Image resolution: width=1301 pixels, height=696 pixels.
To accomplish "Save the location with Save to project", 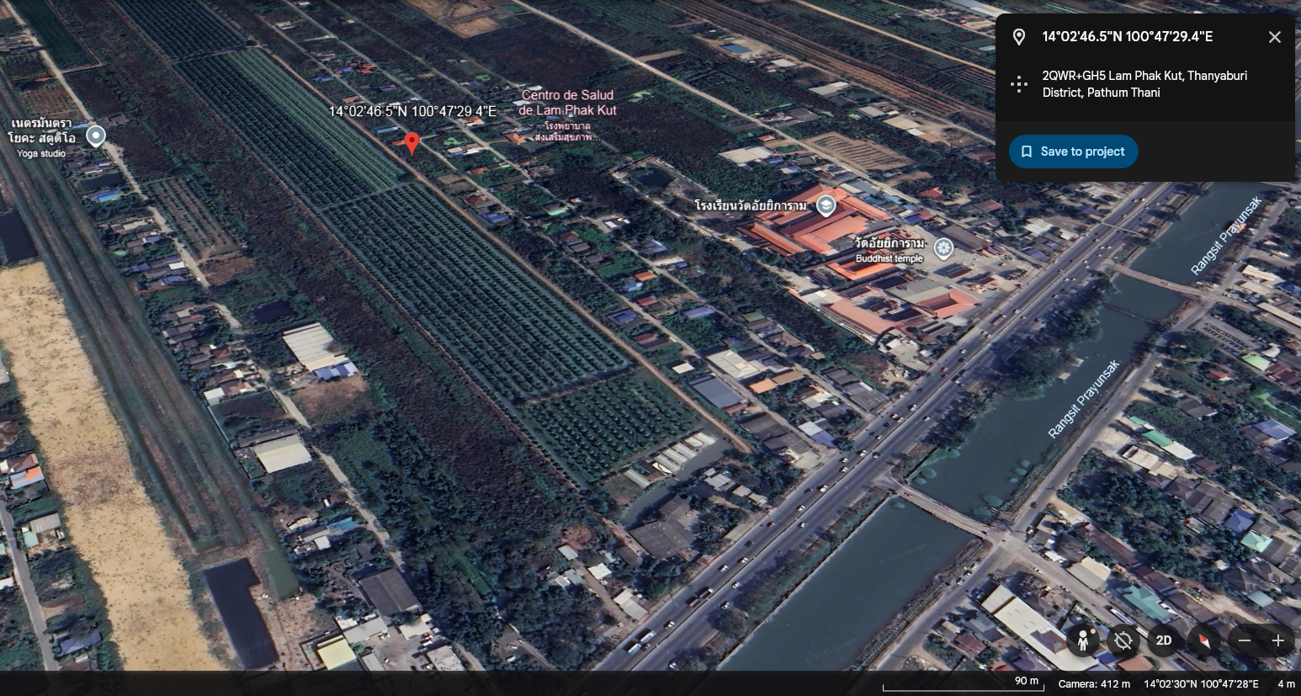I will click(x=1073, y=151).
